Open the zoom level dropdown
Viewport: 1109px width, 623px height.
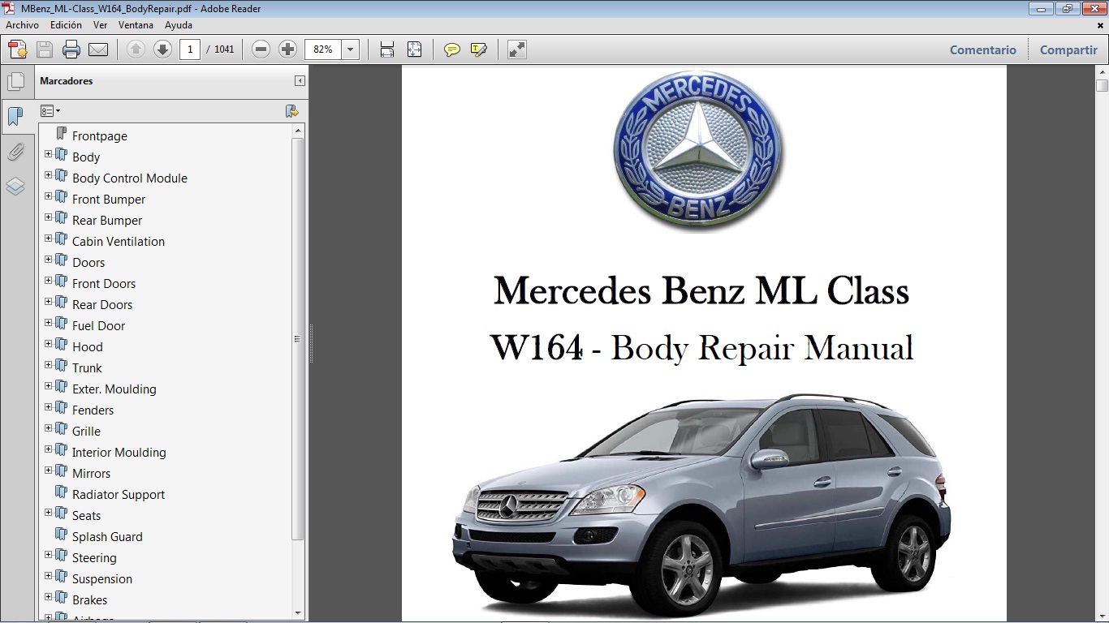coord(350,49)
